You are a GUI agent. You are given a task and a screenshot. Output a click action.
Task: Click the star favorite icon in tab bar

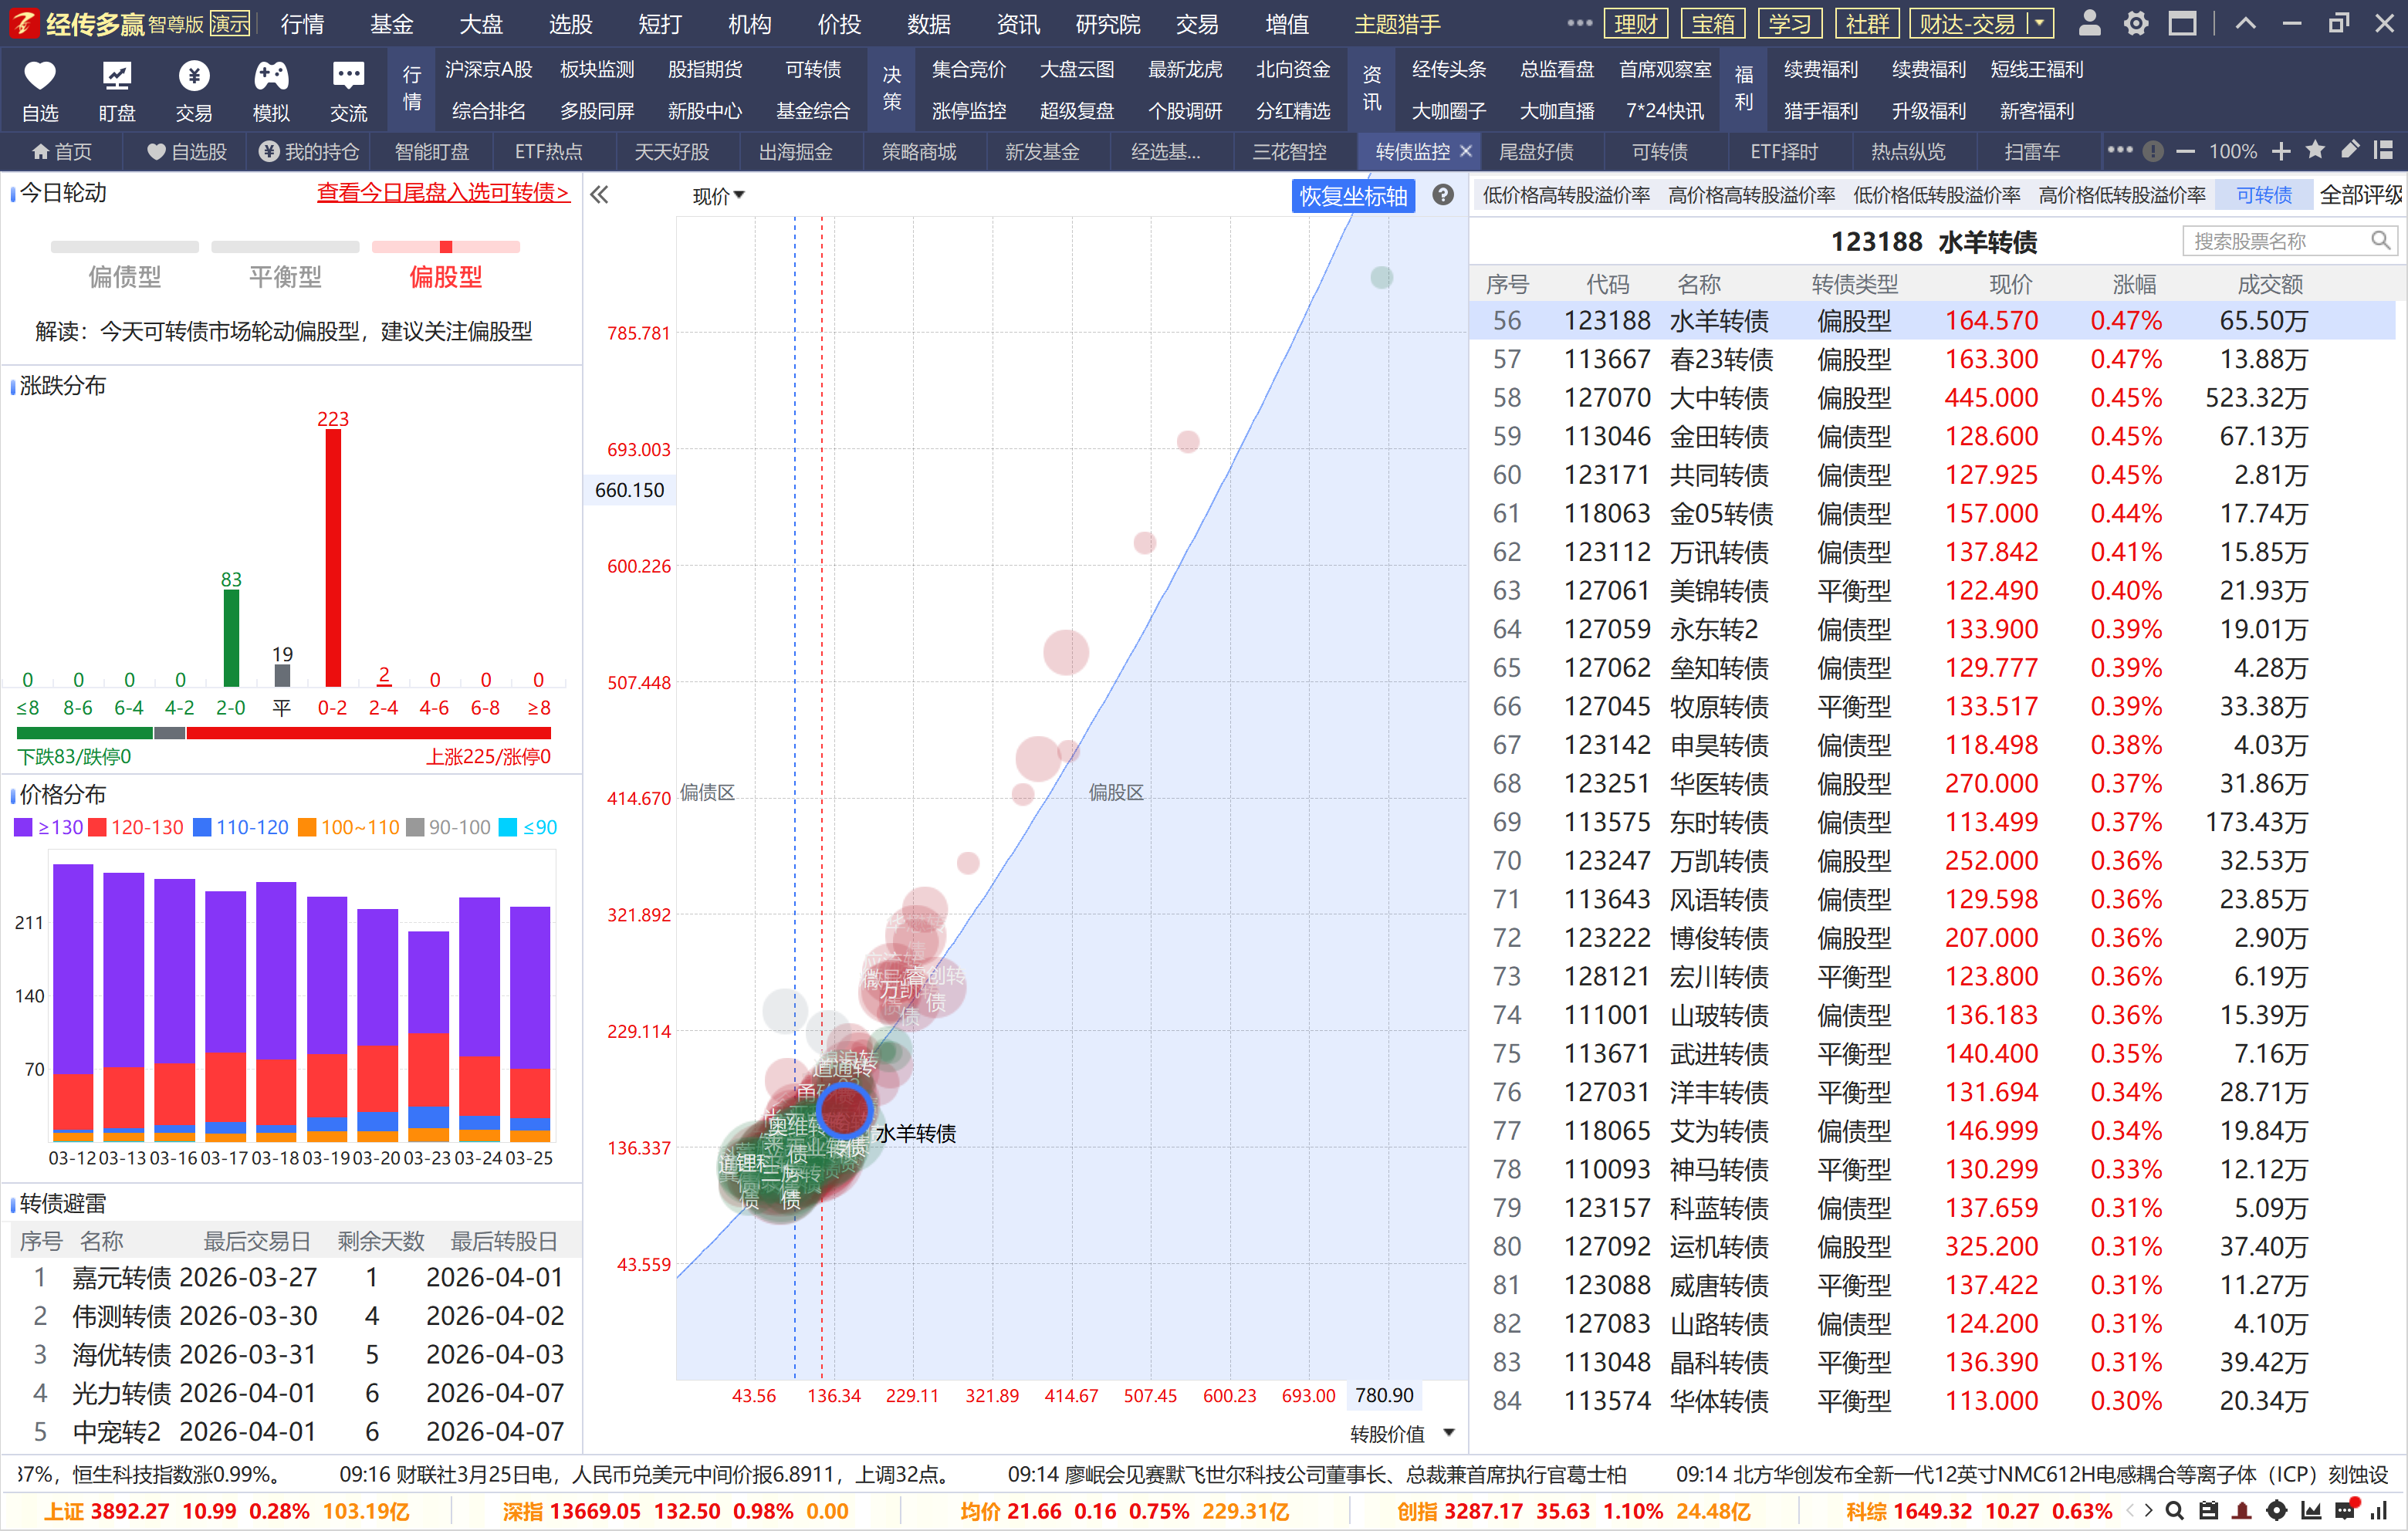2314,151
